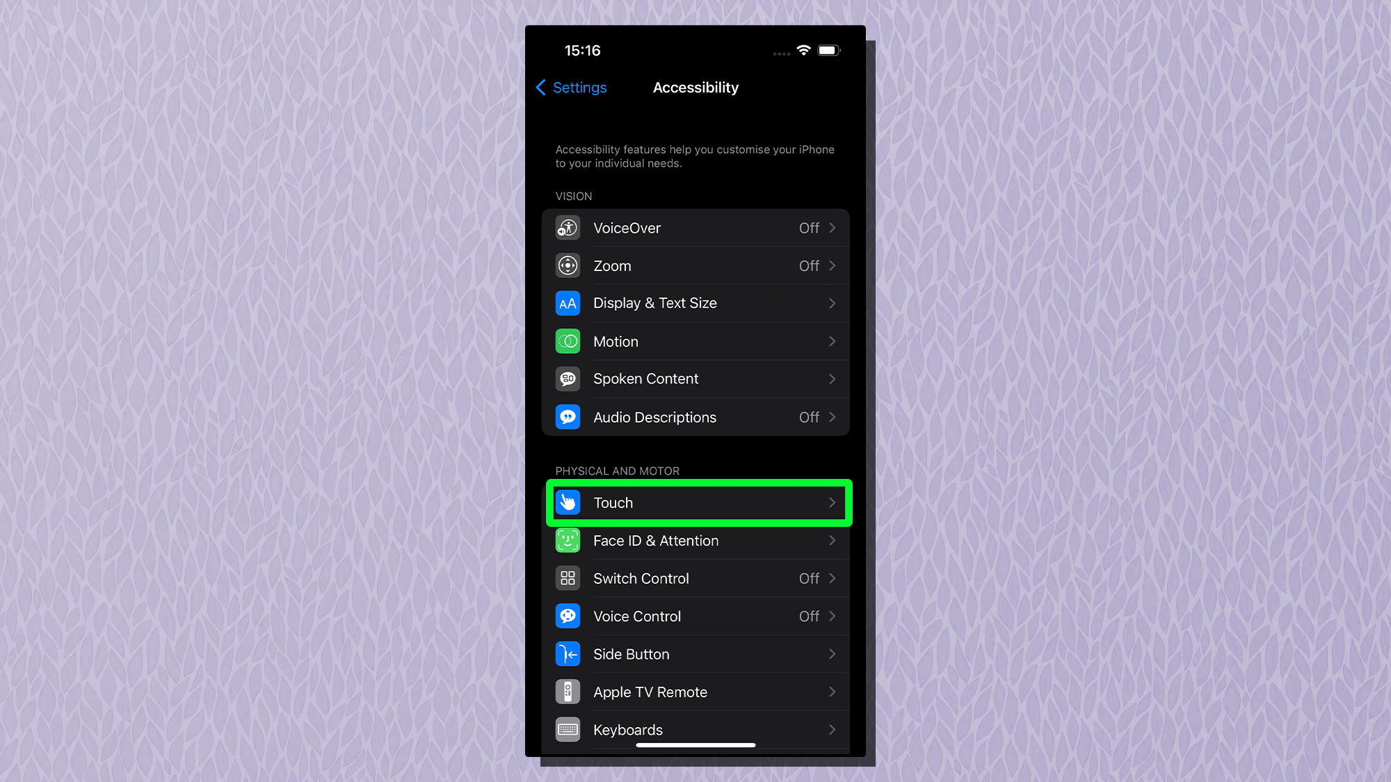Open Keyboards accessibility settings
The image size is (1391, 782).
click(695, 729)
